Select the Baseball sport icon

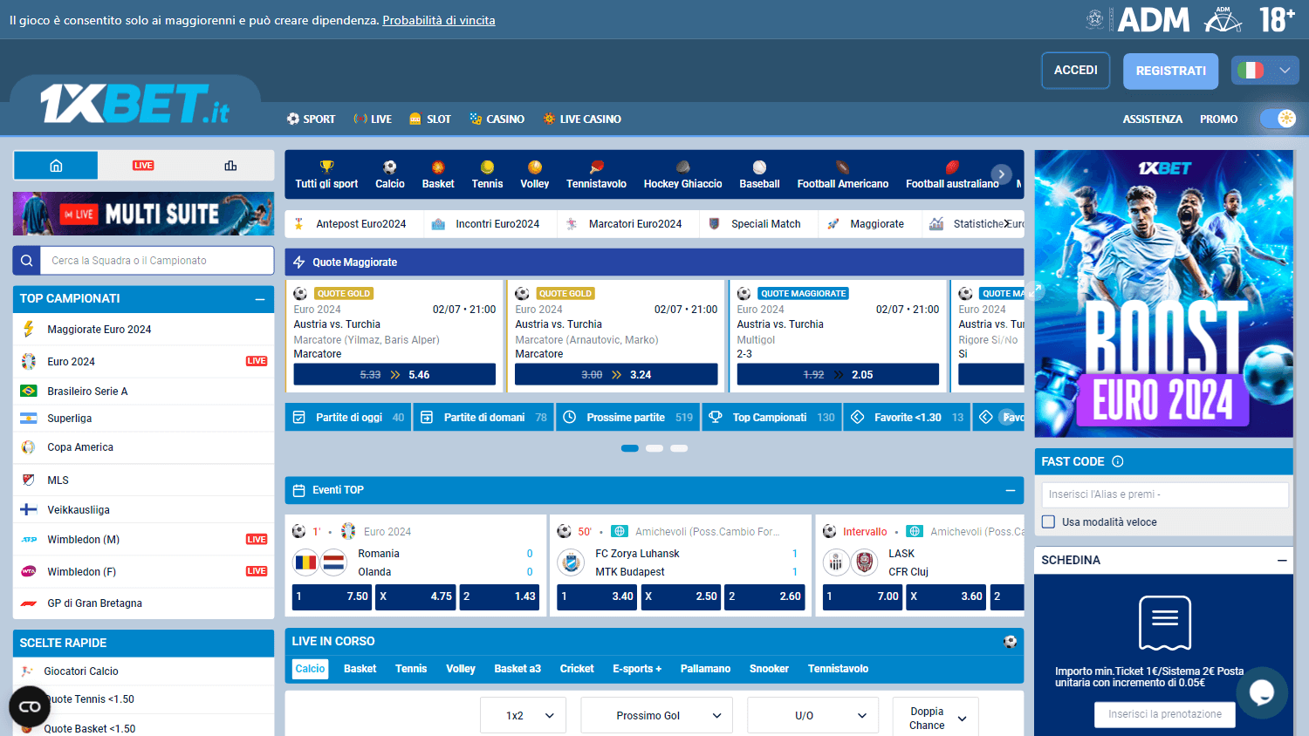[x=760, y=167]
